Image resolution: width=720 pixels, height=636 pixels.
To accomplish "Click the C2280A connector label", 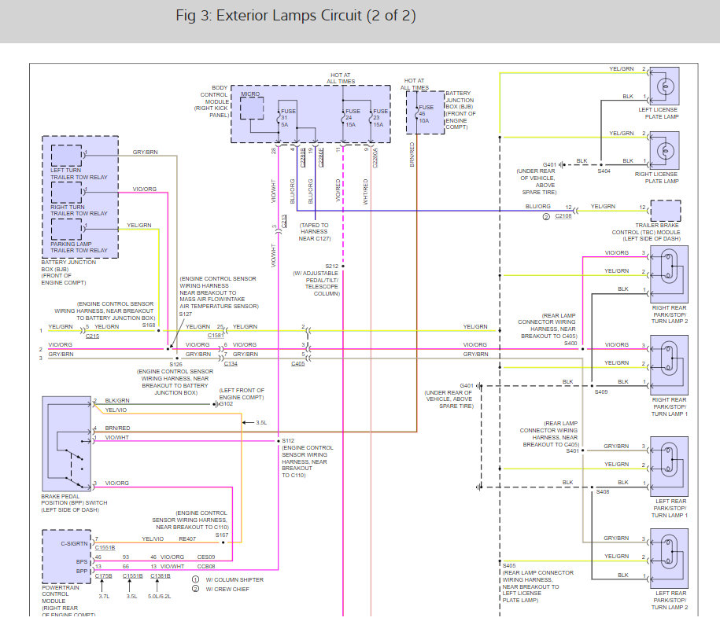I will 375,158.
